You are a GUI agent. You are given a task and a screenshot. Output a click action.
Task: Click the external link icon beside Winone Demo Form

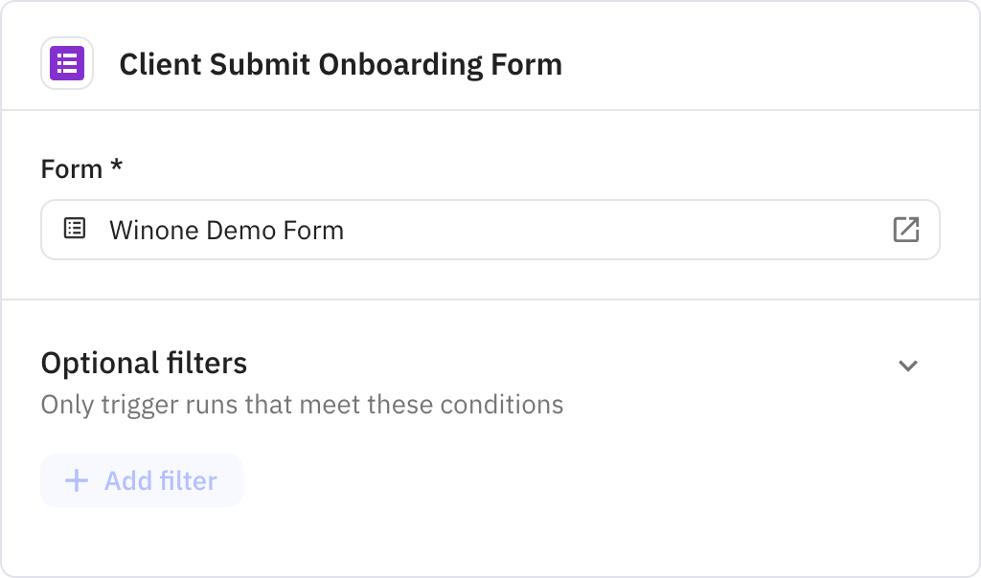click(x=905, y=229)
